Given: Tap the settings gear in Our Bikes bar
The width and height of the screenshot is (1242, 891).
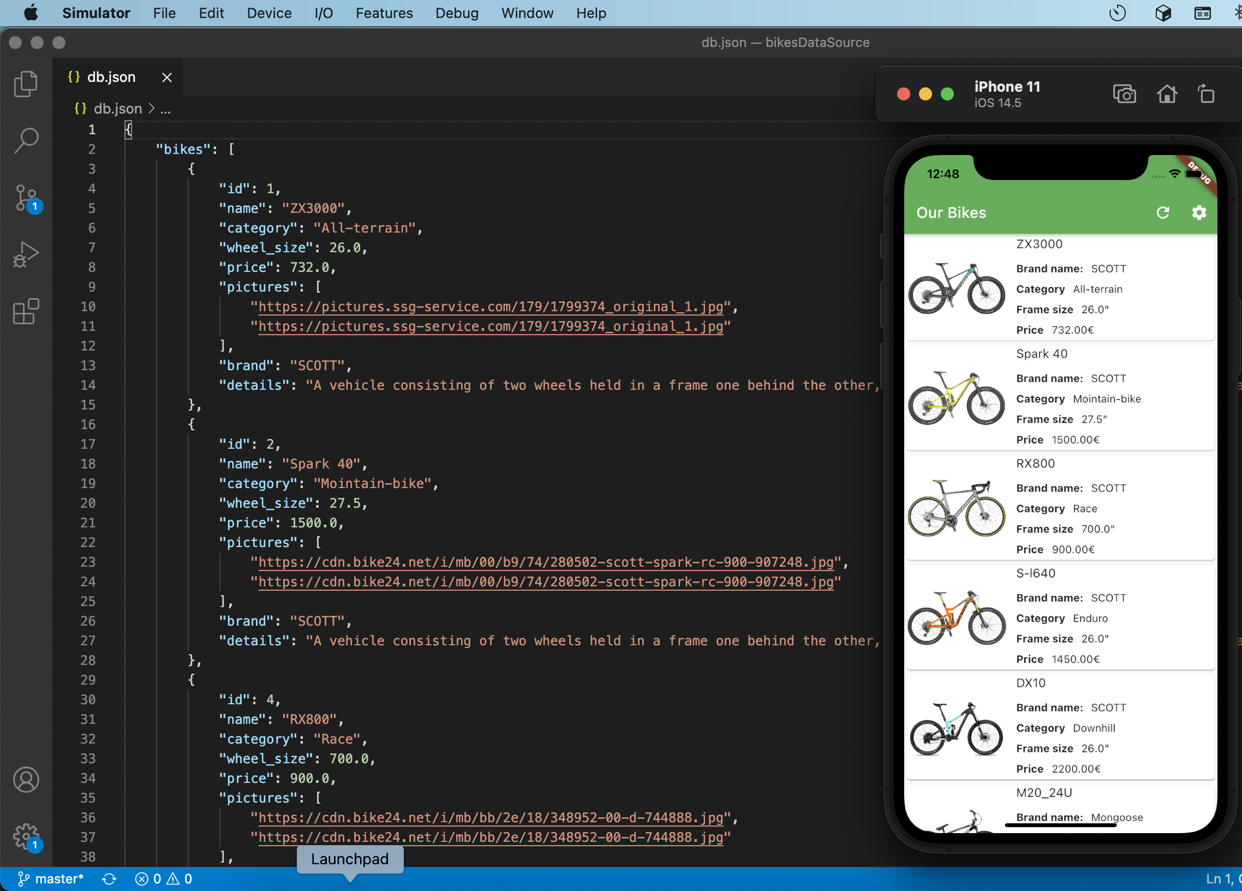Looking at the screenshot, I should (x=1199, y=212).
